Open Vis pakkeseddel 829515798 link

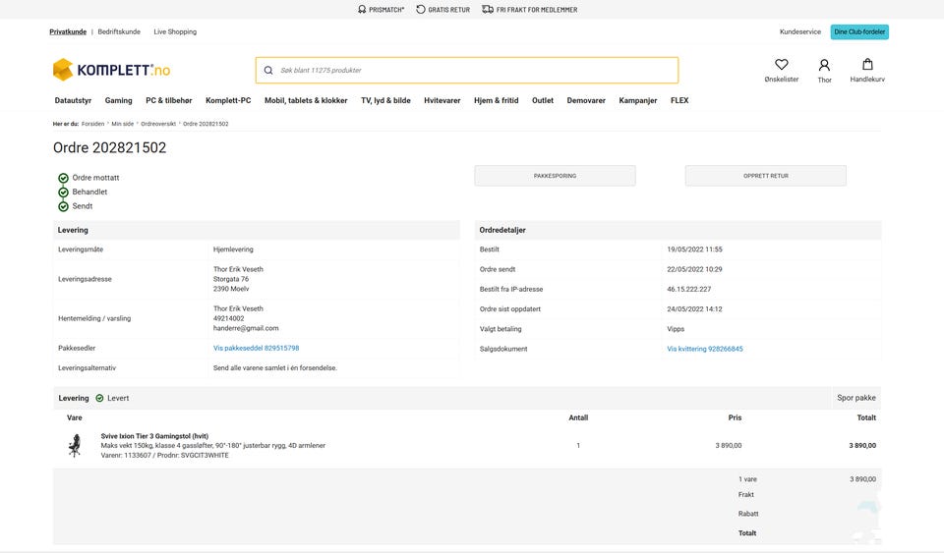(x=256, y=348)
